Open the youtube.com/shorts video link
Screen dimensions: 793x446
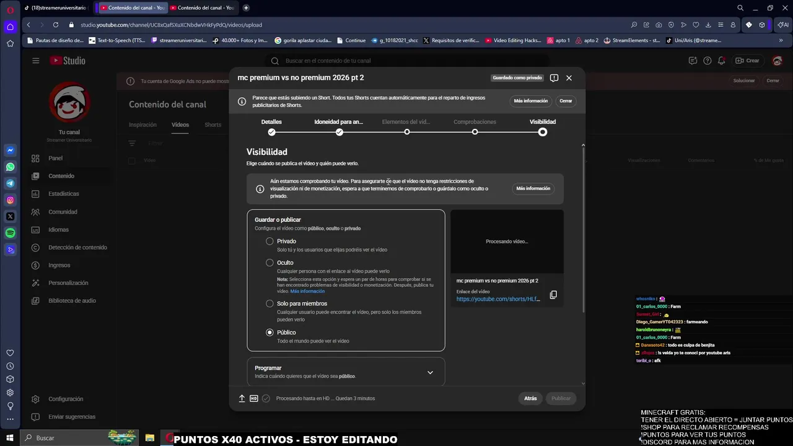pos(498,299)
